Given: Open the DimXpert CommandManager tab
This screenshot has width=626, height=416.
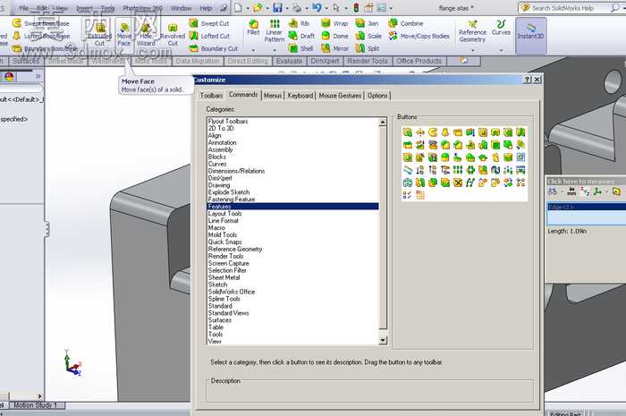Looking at the screenshot, I should coord(325,61).
